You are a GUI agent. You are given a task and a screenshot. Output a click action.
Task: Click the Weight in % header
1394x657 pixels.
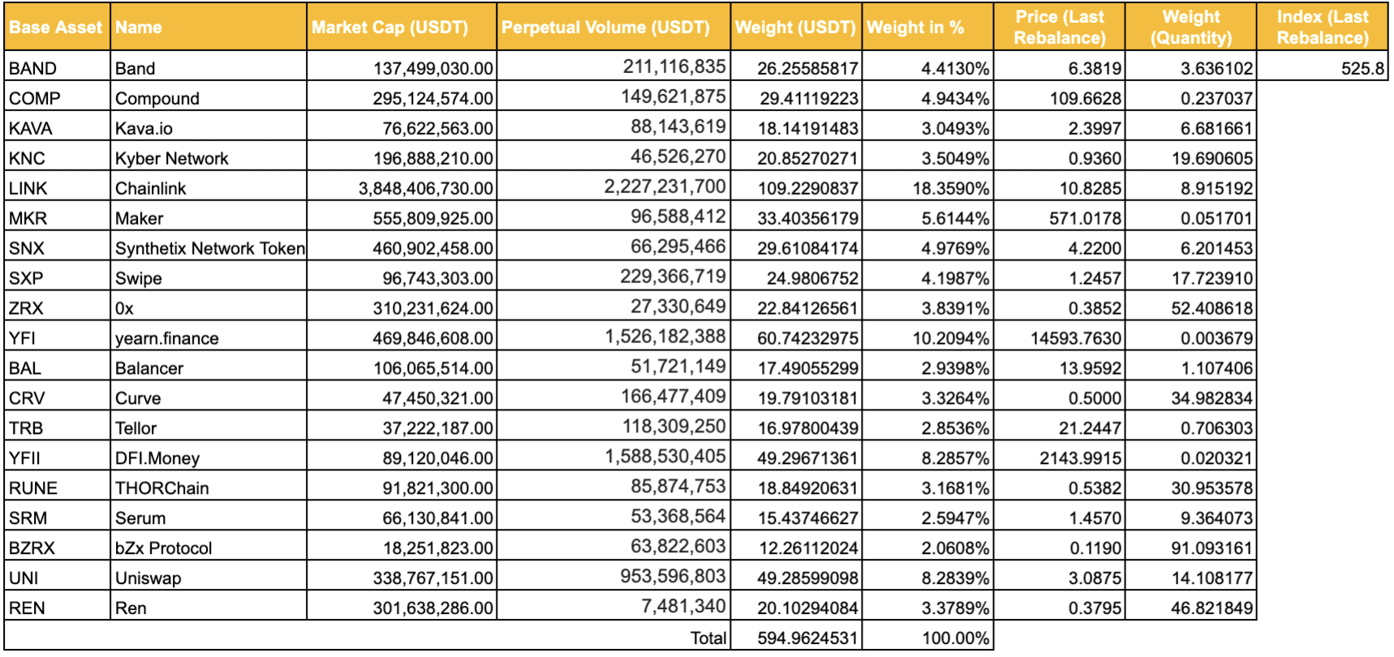point(928,27)
